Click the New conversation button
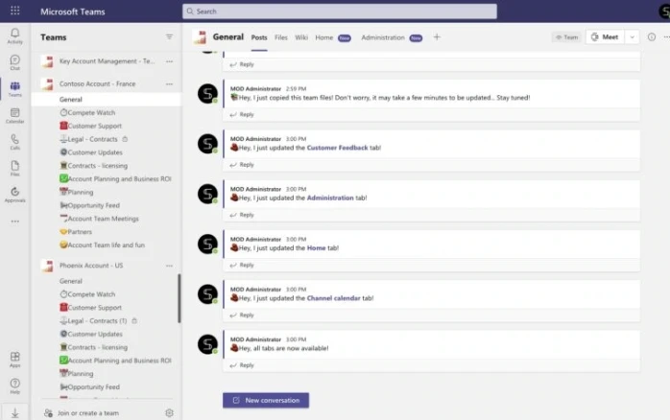Viewport: 670px width, 420px height. [266, 400]
